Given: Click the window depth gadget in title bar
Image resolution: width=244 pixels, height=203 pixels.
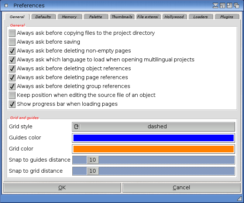Looking at the screenshot, I should coord(236,6).
